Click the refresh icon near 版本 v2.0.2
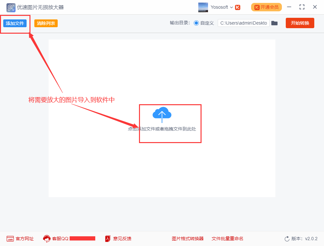This screenshot has height=246, width=324. pos(287,239)
